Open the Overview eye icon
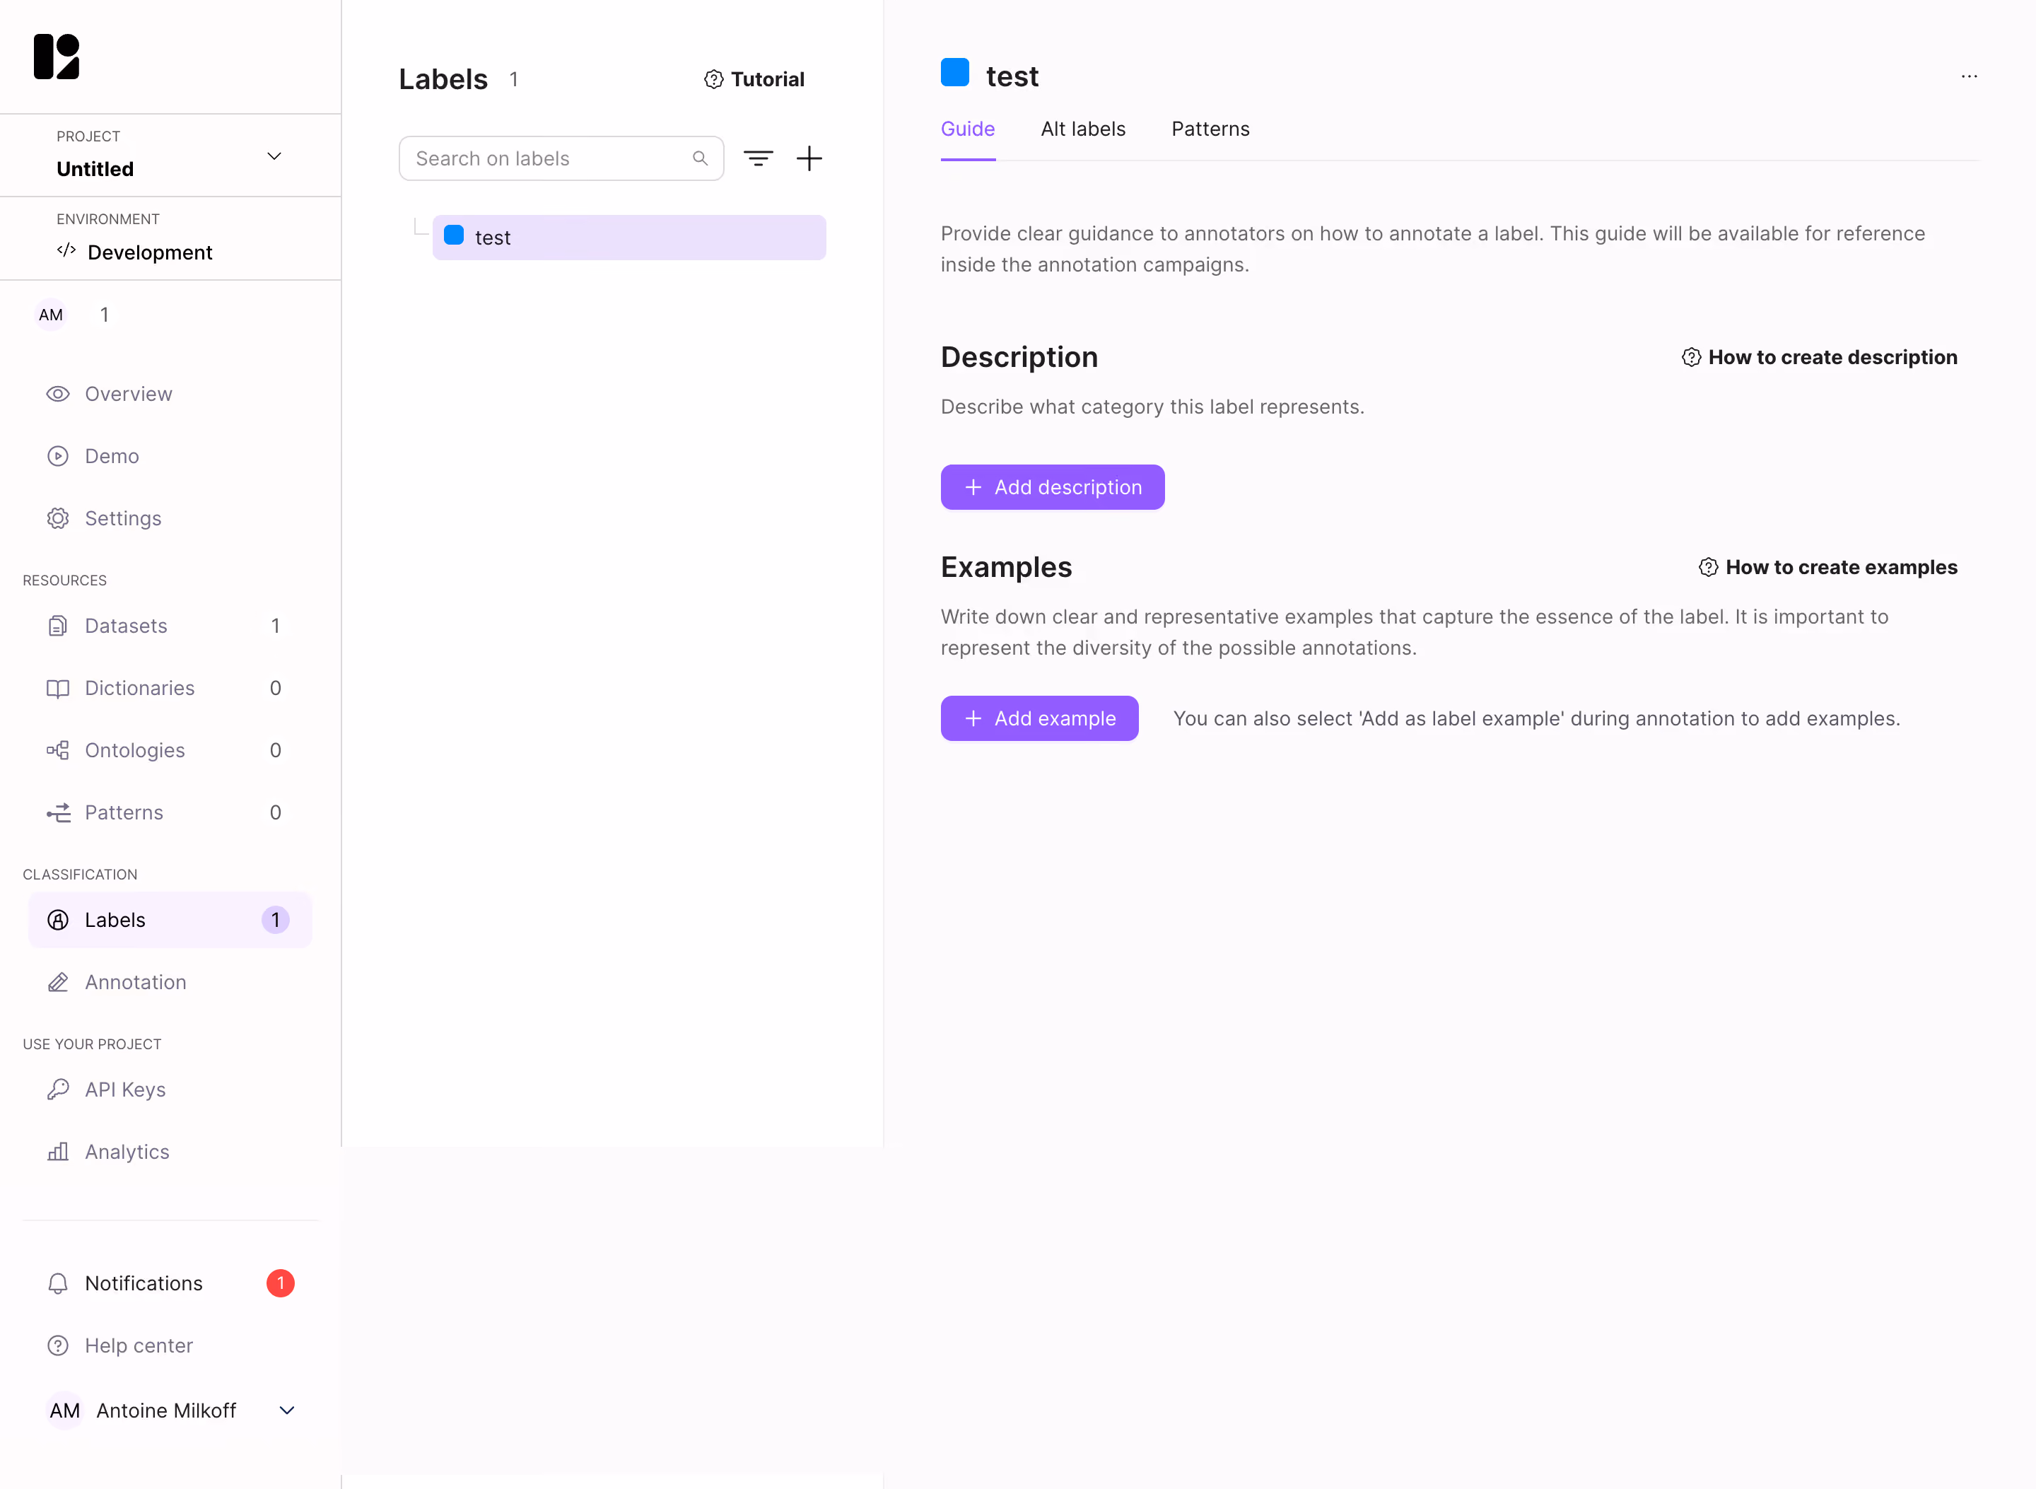This screenshot has height=1489, width=2036. 58,394
